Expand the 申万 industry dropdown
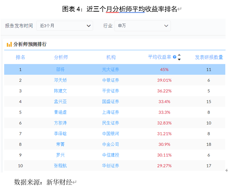The width and height of the screenshot is (228, 188). [x=142, y=26]
